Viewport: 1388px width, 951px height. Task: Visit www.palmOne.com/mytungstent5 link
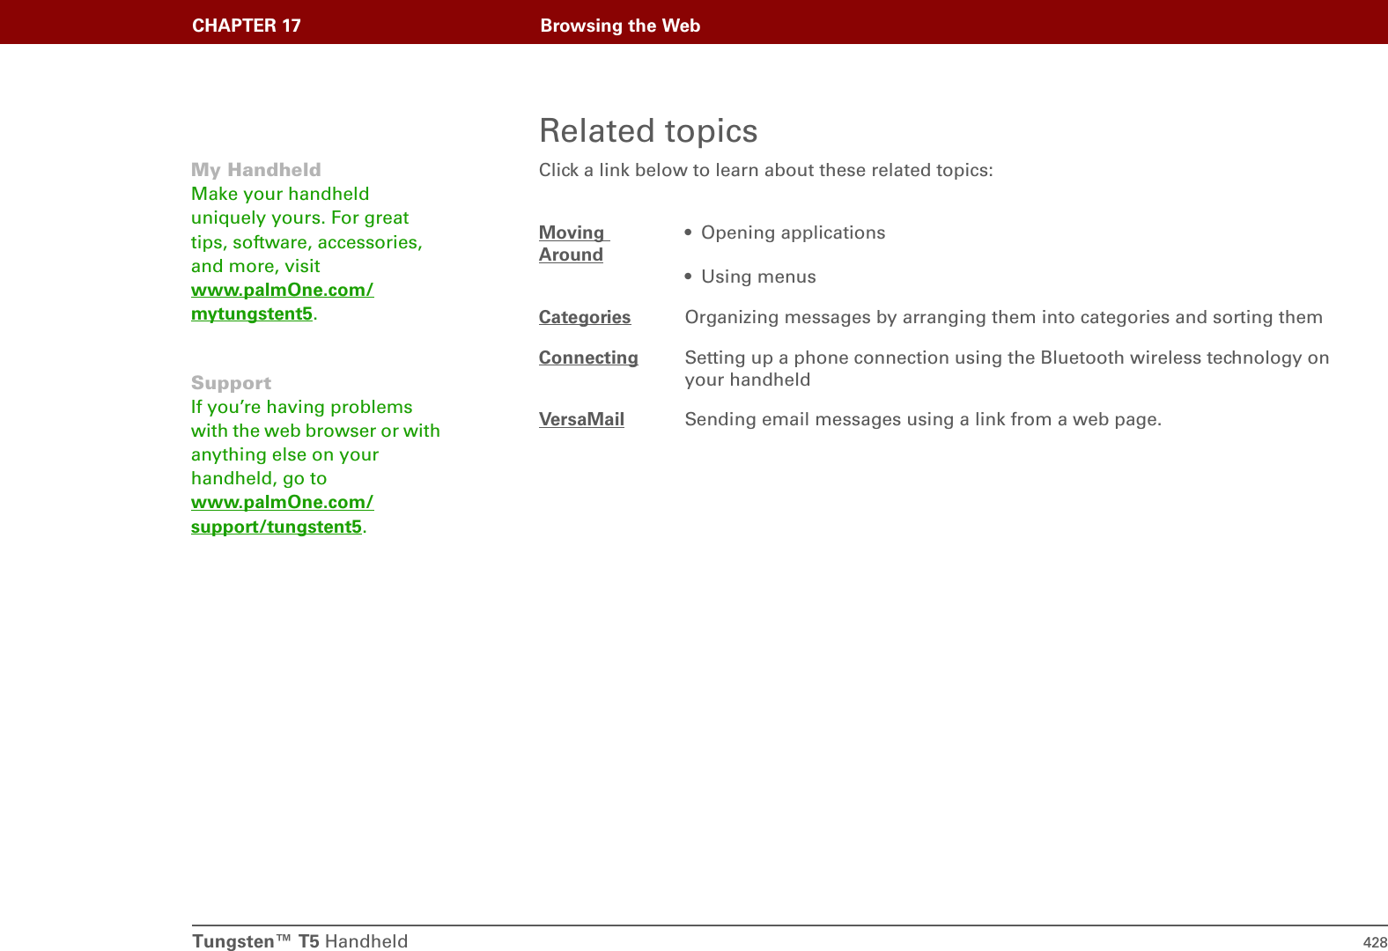(x=282, y=301)
